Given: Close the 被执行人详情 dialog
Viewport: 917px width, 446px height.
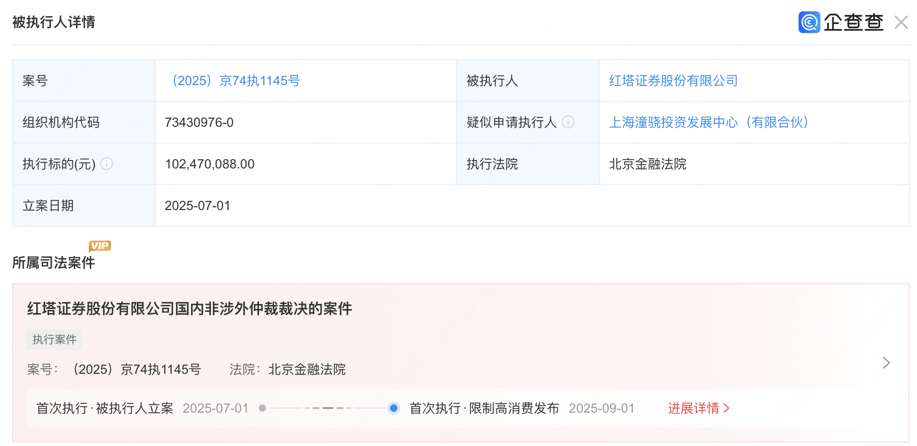Looking at the screenshot, I should pos(901,22).
